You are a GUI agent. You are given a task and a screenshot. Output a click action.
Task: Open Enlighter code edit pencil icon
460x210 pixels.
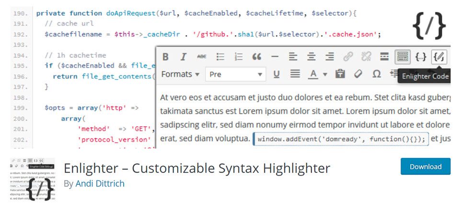[x=438, y=57]
